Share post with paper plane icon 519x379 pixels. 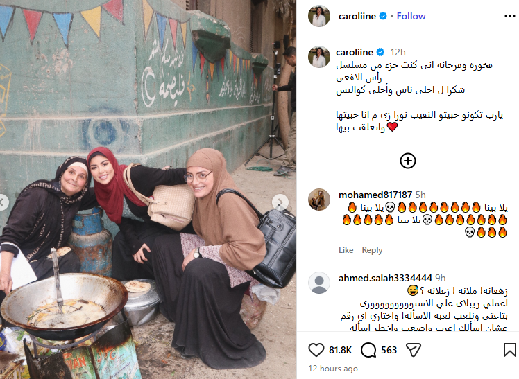414,350
